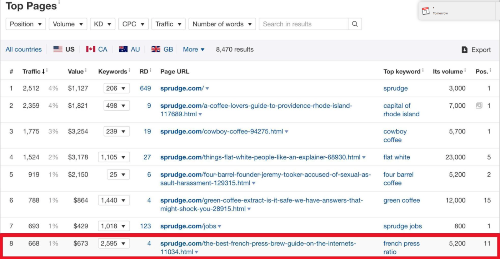
Task: Open caret menu next to cowboy-coffee URL
Action: click(286, 132)
